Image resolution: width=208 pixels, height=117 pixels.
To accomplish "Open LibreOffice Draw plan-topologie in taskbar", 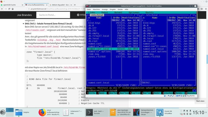I will coord(120,112).
